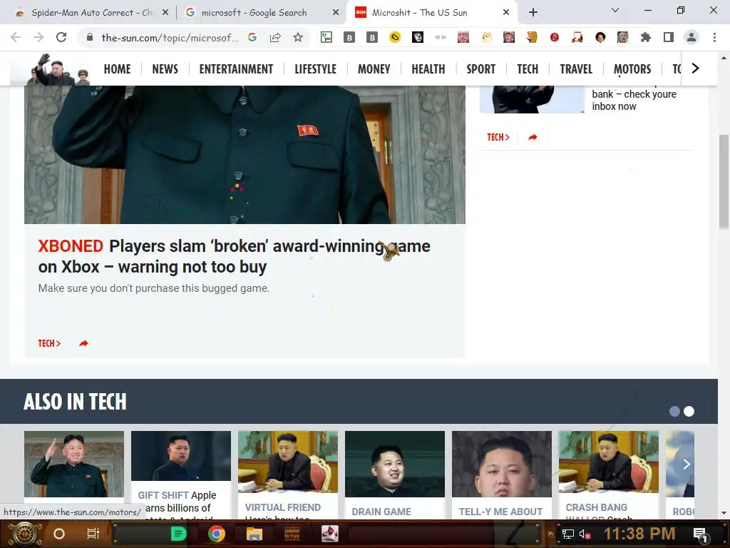Select the first carousel page dot
Screen dimensions: 730x548
674,412
